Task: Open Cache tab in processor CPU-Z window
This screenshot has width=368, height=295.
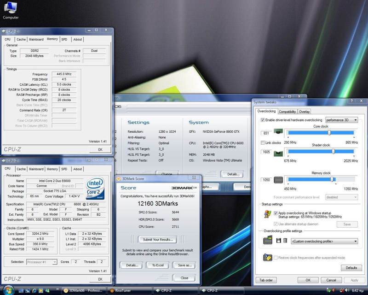Action: pos(21,169)
